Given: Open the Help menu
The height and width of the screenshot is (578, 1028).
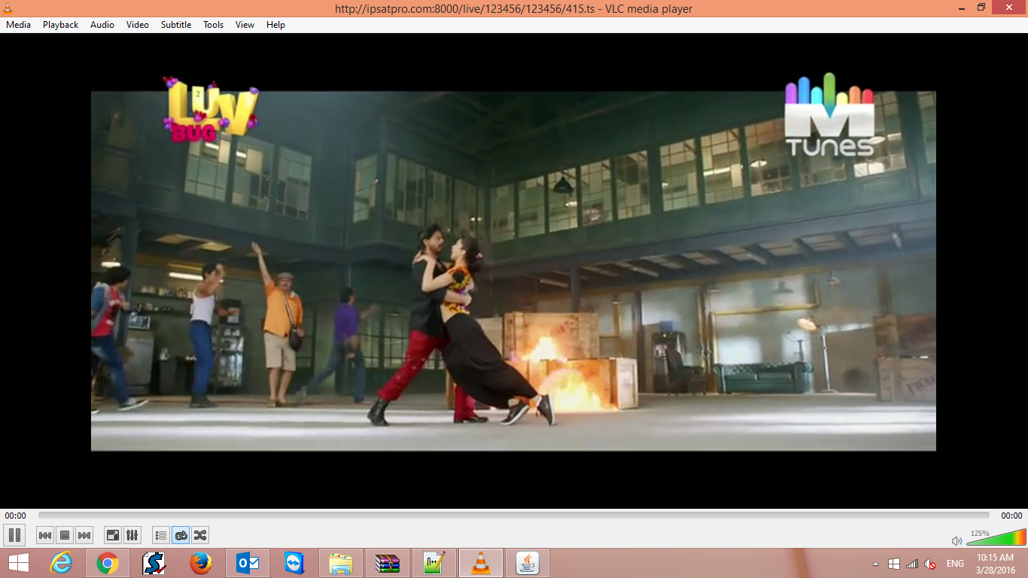Looking at the screenshot, I should [276, 25].
